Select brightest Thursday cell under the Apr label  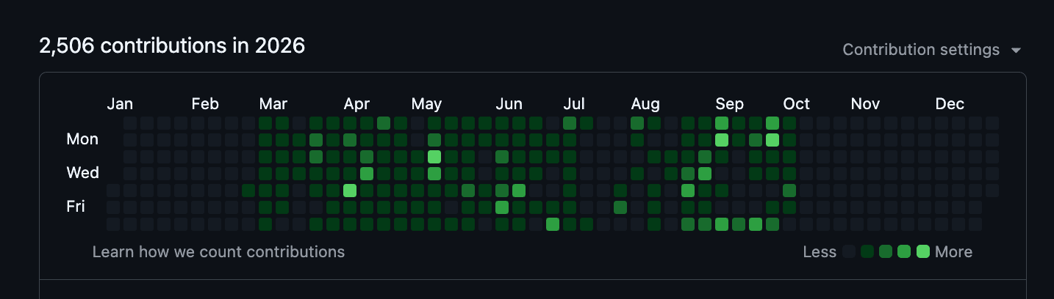[x=350, y=191]
